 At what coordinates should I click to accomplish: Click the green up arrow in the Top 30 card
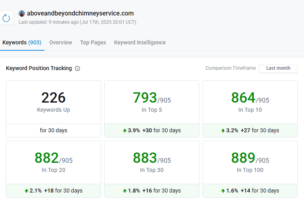tap(125, 191)
